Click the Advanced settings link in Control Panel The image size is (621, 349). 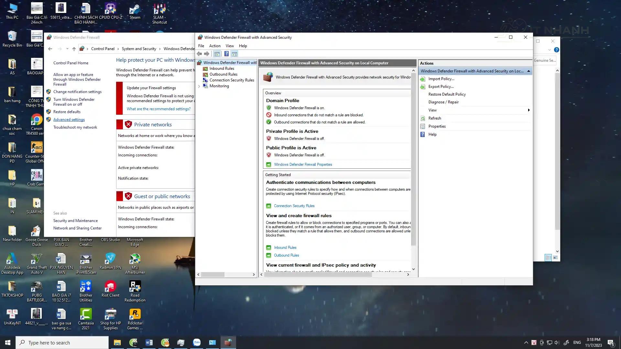[x=69, y=120]
